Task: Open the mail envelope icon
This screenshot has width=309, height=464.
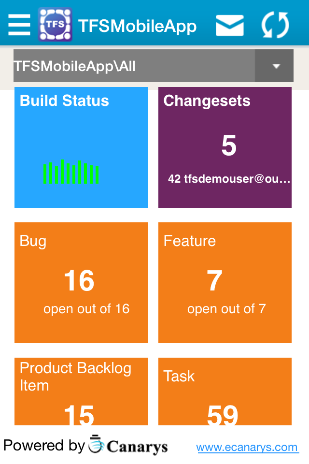Action: pyautogui.click(x=230, y=25)
